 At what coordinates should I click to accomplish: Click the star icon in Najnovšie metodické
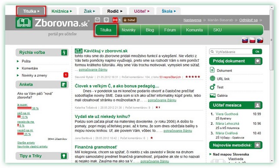pyautogui.click(x=257, y=145)
